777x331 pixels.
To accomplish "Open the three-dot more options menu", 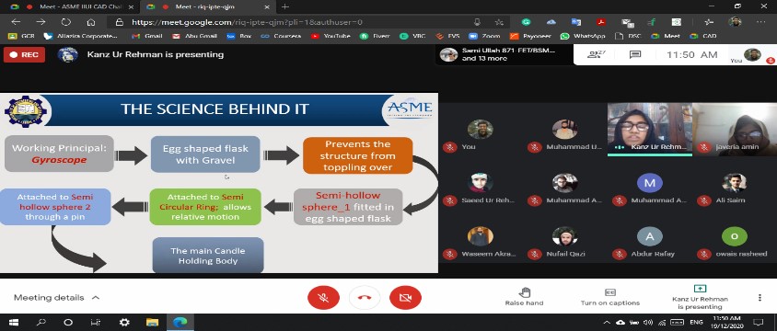I will (x=760, y=297).
